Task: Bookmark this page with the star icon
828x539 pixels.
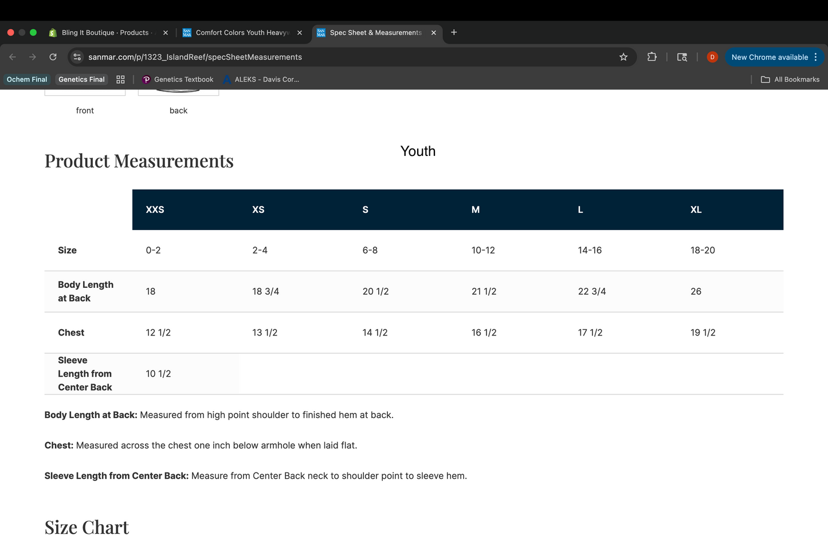Action: 623,57
